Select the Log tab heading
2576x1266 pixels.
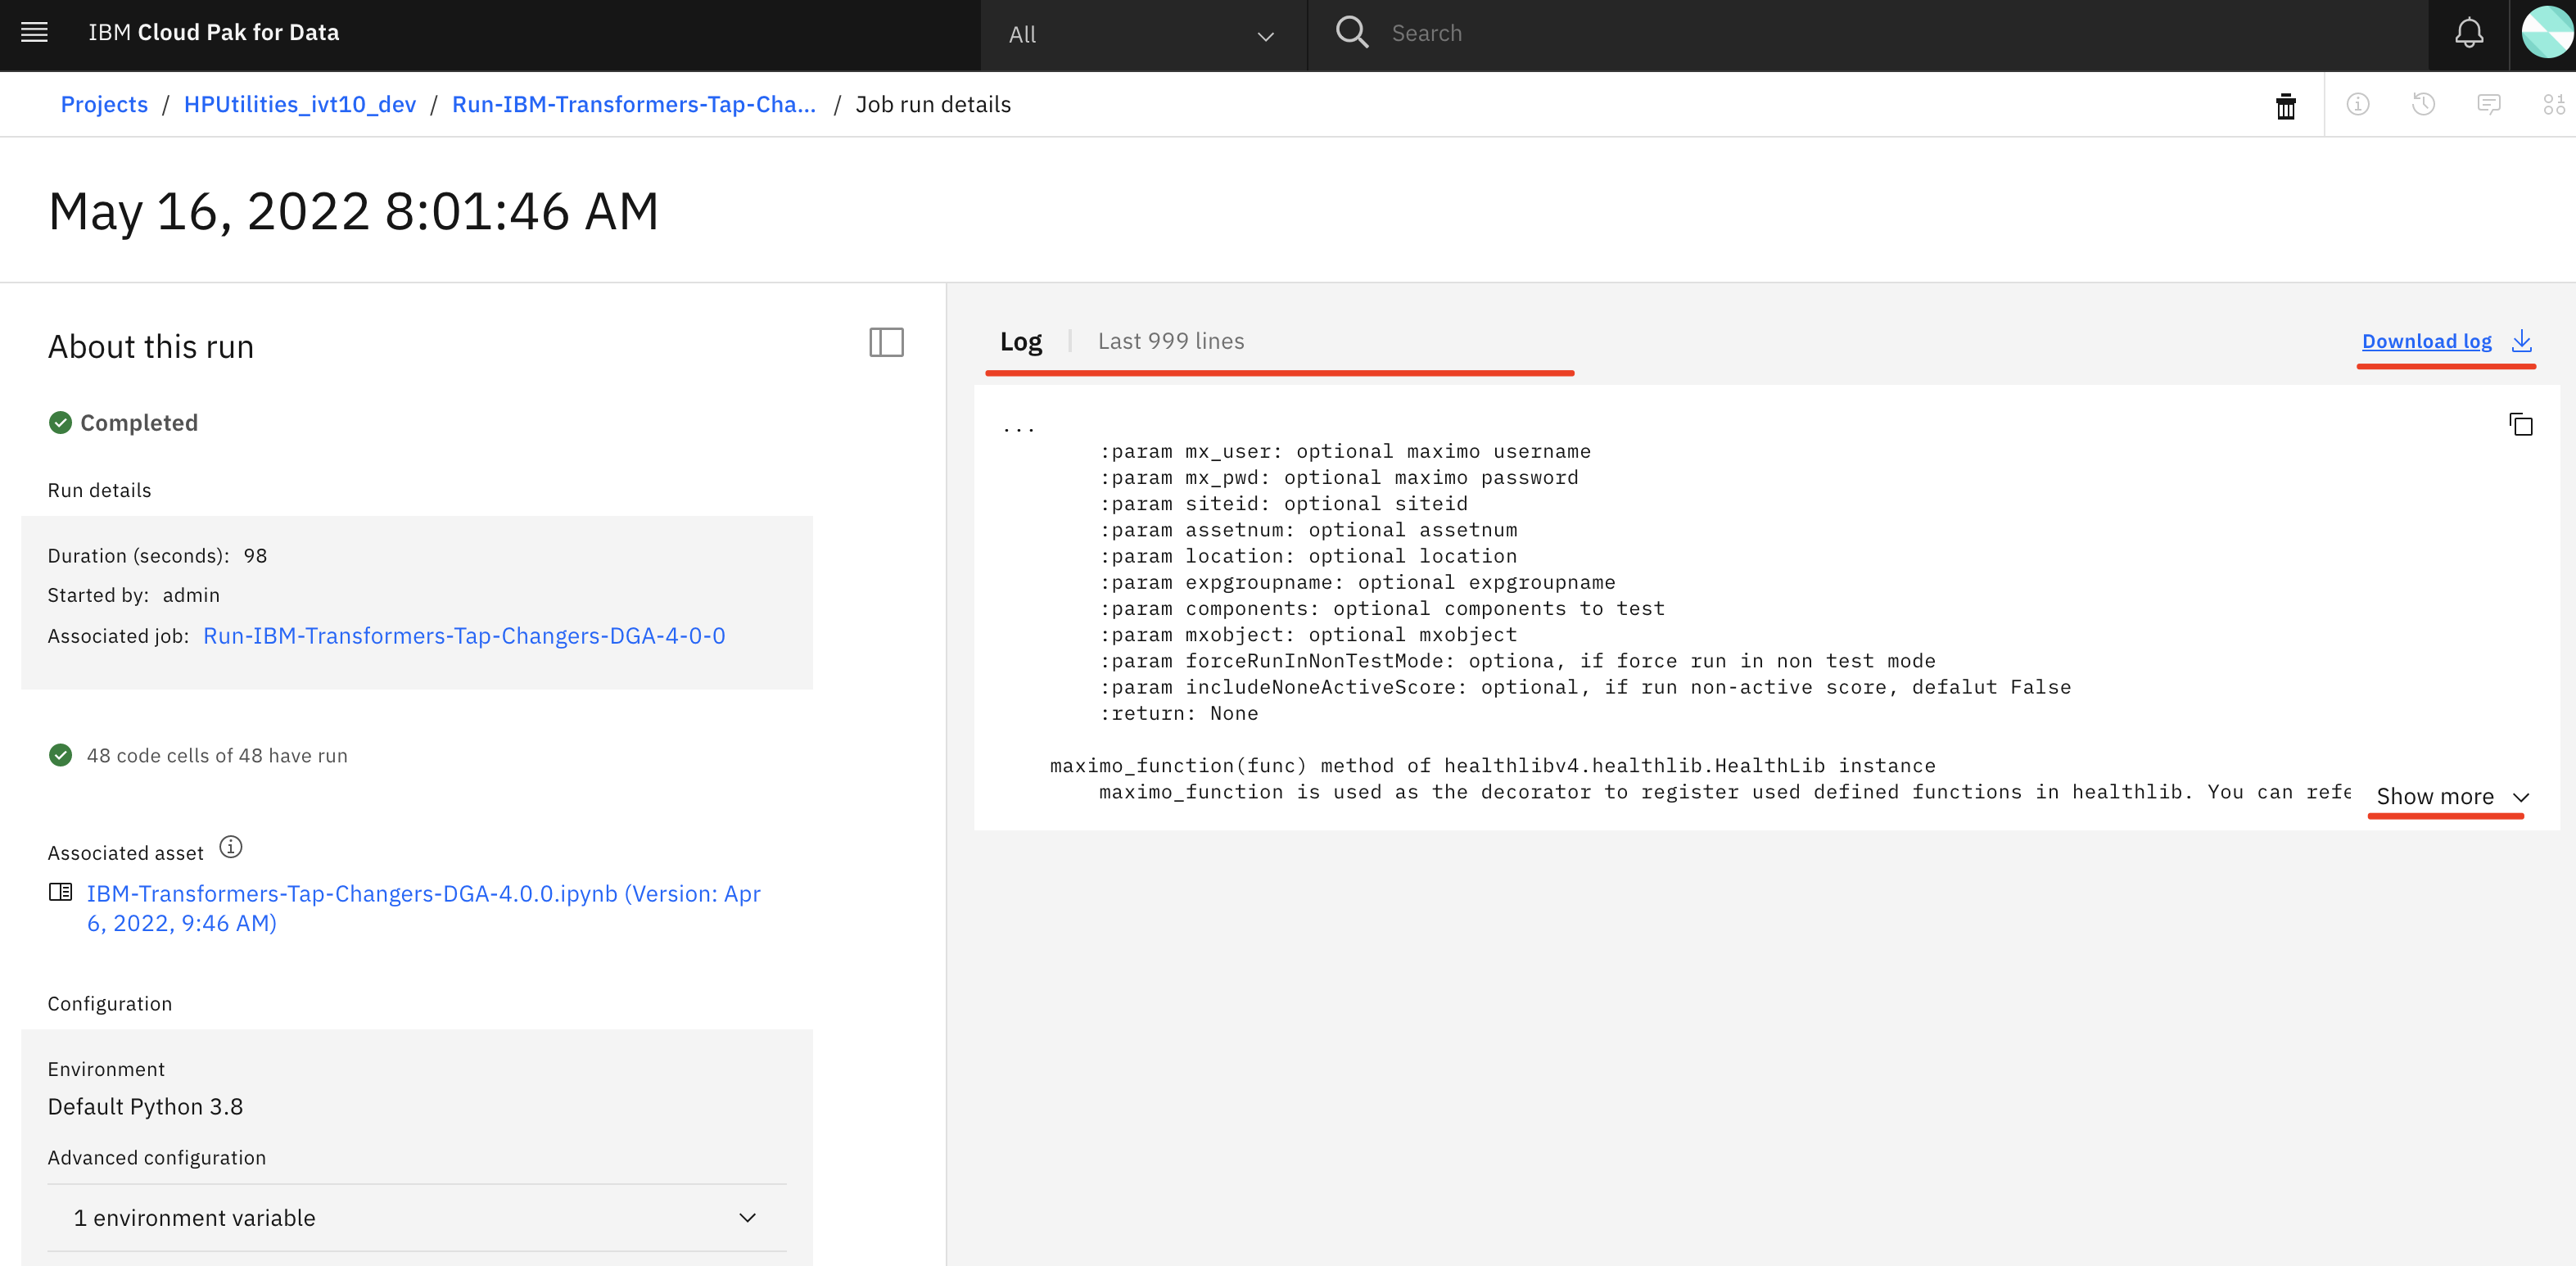point(1021,342)
